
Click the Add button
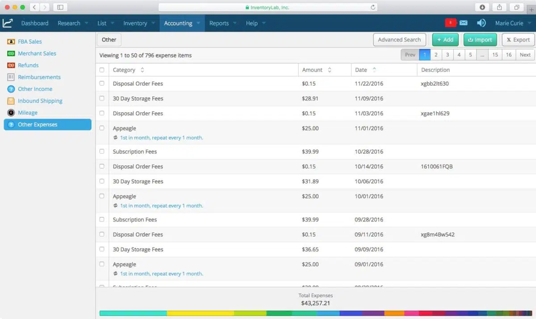pyautogui.click(x=445, y=40)
